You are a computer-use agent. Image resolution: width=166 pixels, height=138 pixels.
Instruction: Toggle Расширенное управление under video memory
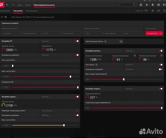click(77, 115)
